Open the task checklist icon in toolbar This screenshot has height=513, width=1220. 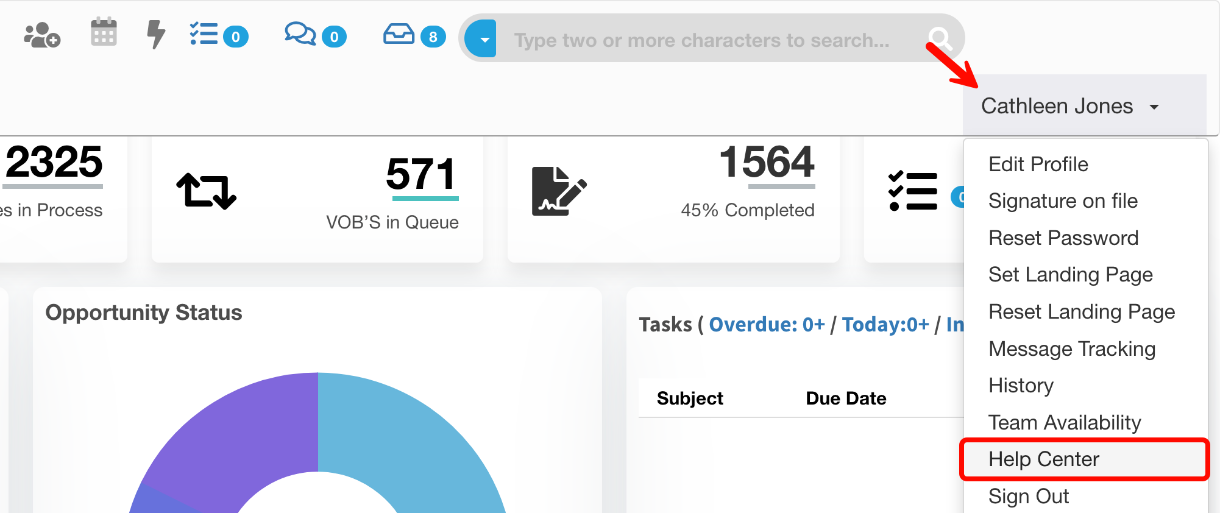click(204, 34)
